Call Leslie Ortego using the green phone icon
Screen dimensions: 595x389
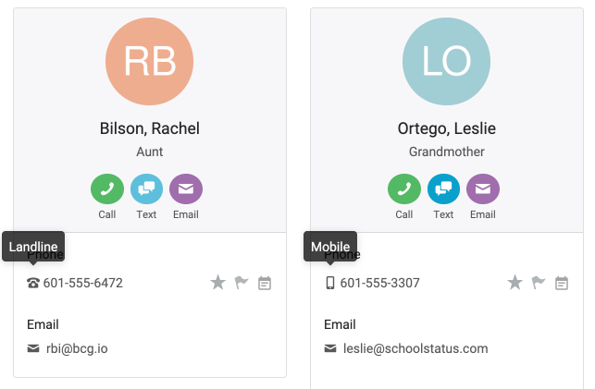click(x=404, y=188)
